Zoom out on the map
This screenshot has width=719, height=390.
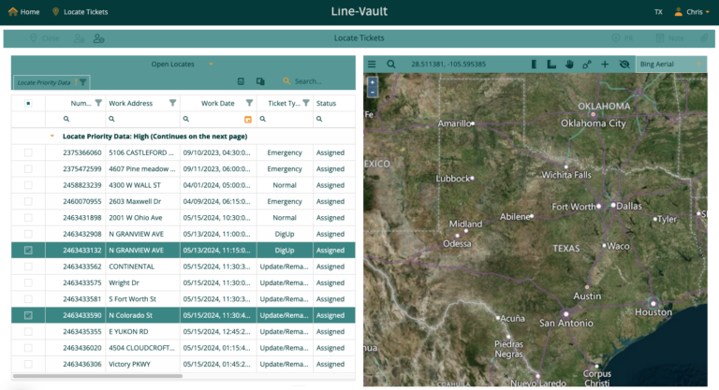coord(374,93)
